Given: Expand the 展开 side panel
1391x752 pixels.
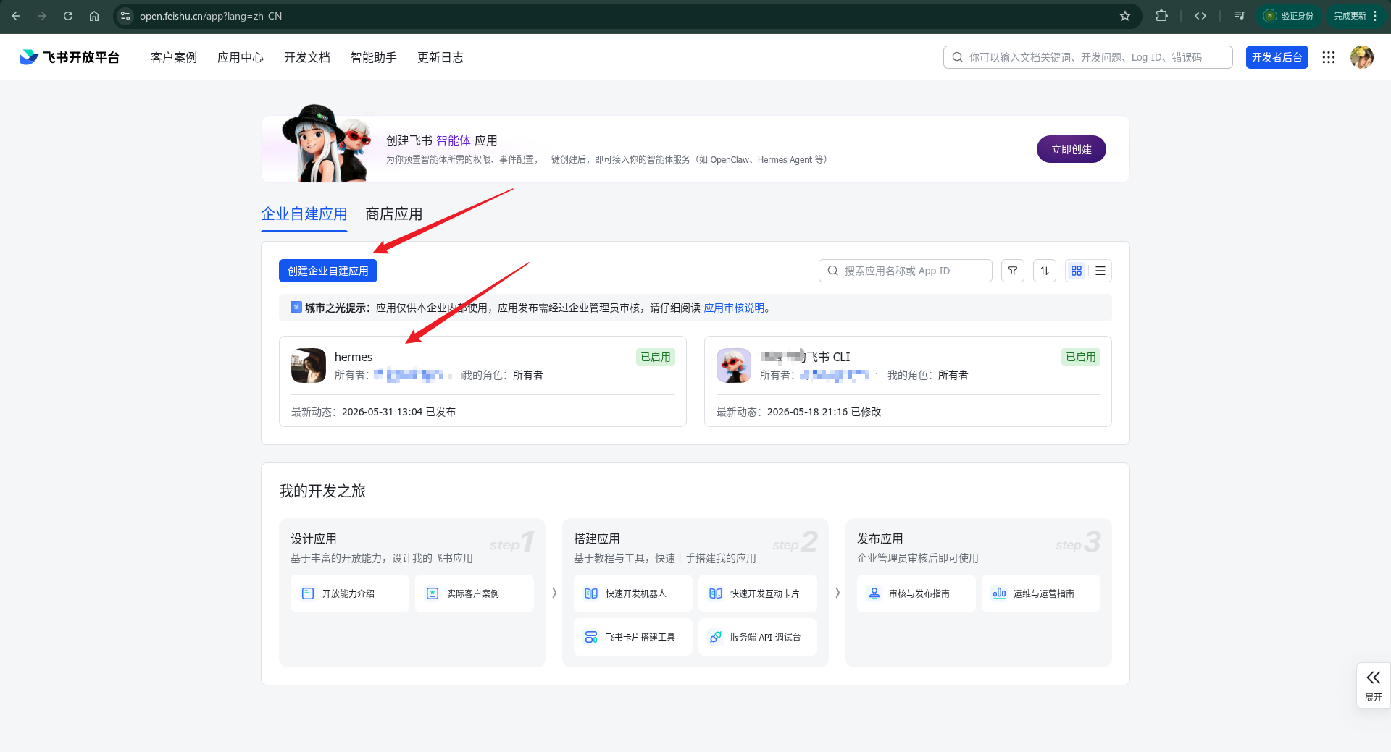Looking at the screenshot, I should [1374, 685].
